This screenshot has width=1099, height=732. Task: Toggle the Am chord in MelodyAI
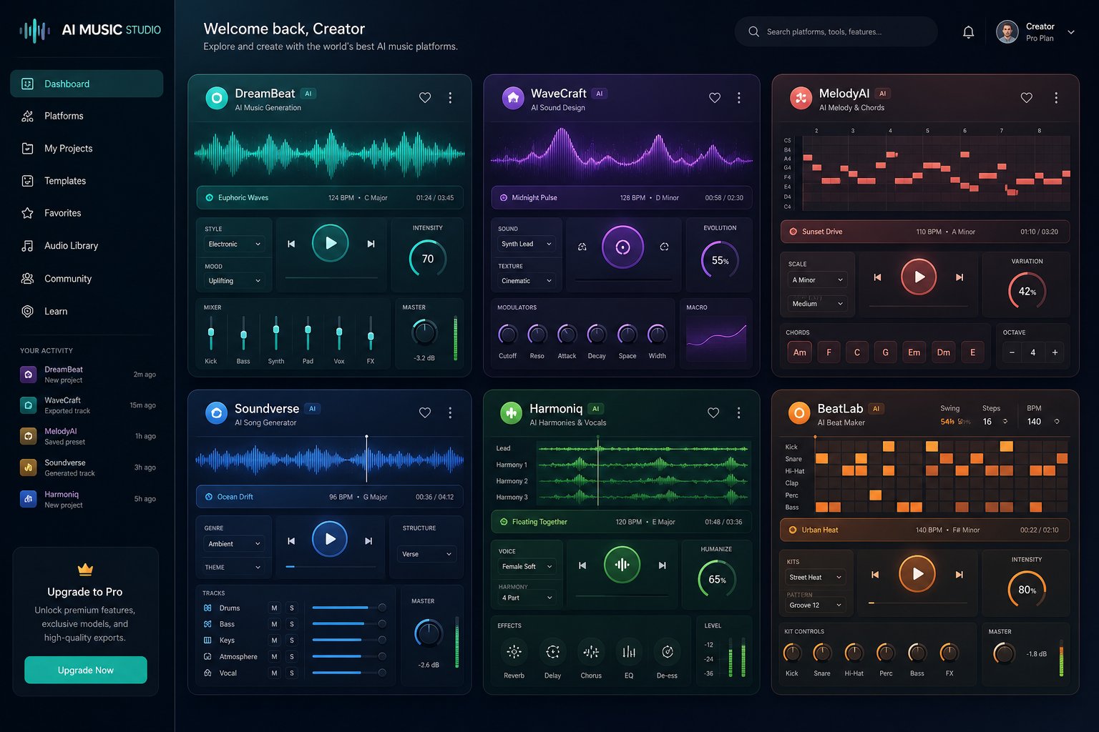tap(799, 352)
